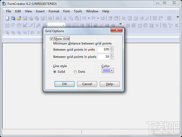Viewport: 182px width, 137px height.
Task: Open the Edit menu
Action: click(18, 11)
